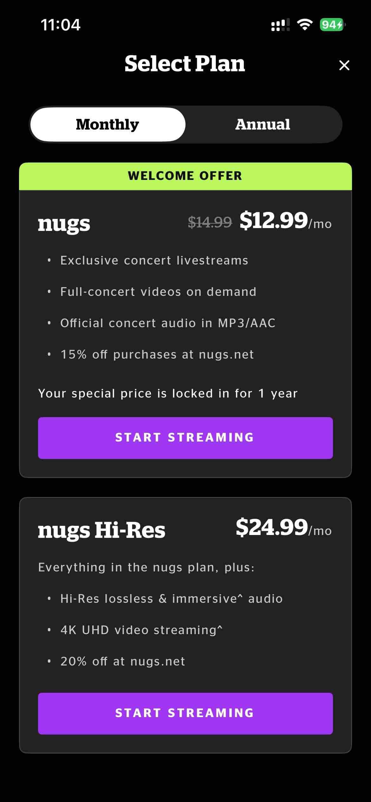Tap the green Welcome Offer banner

tap(185, 176)
